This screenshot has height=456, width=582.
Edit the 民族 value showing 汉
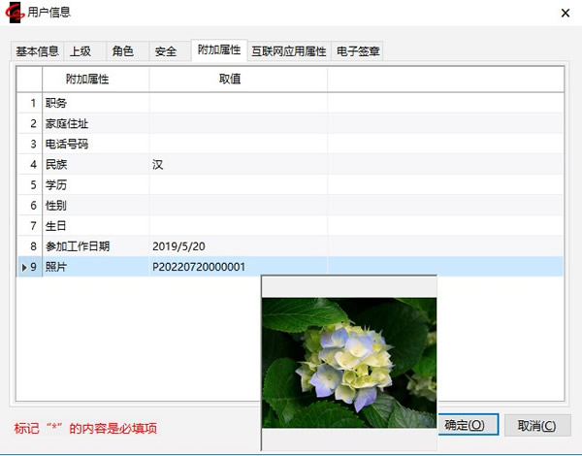pos(238,164)
